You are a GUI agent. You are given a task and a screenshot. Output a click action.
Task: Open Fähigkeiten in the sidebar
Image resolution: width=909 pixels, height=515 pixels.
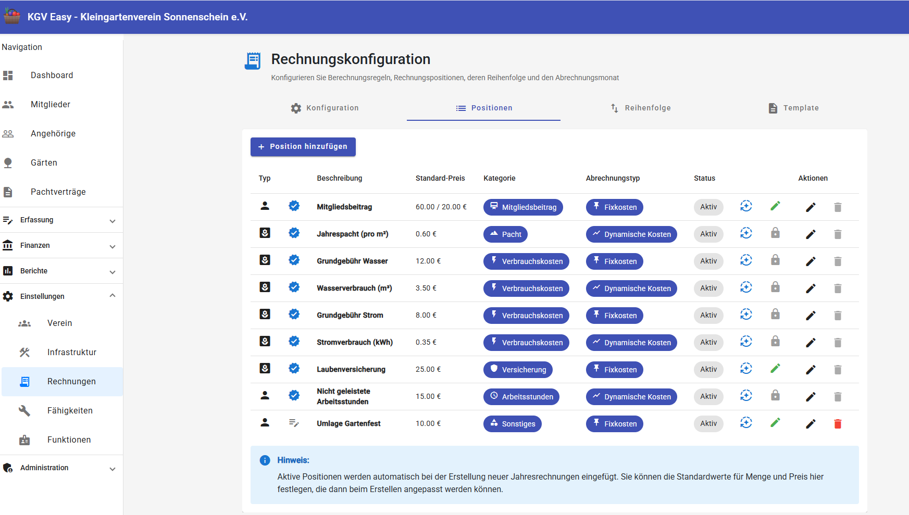pos(63,411)
